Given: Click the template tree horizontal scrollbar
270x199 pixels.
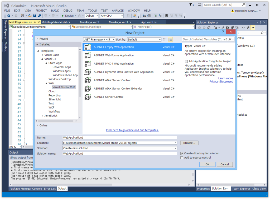Looking at the screenshot, I should (56, 121).
